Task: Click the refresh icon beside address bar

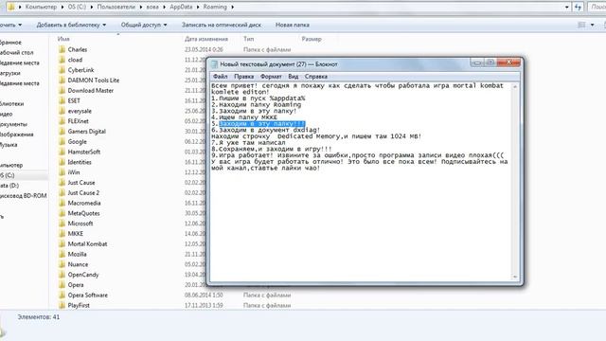Action: [x=578, y=7]
